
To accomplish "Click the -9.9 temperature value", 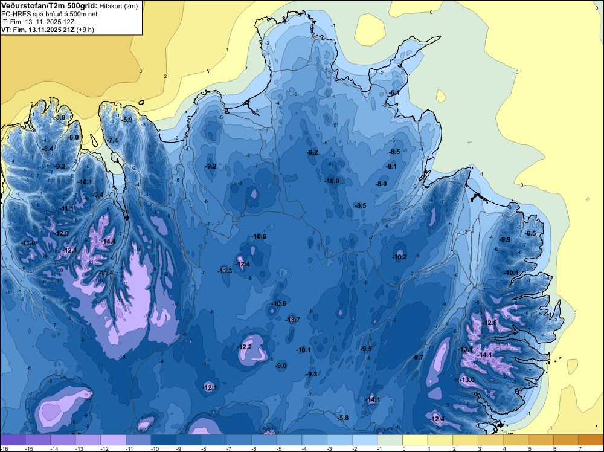I will 505,239.
